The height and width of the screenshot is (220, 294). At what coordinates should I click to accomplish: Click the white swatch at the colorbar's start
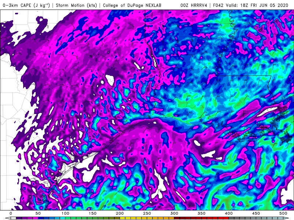pyautogui.click(x=14, y=218)
